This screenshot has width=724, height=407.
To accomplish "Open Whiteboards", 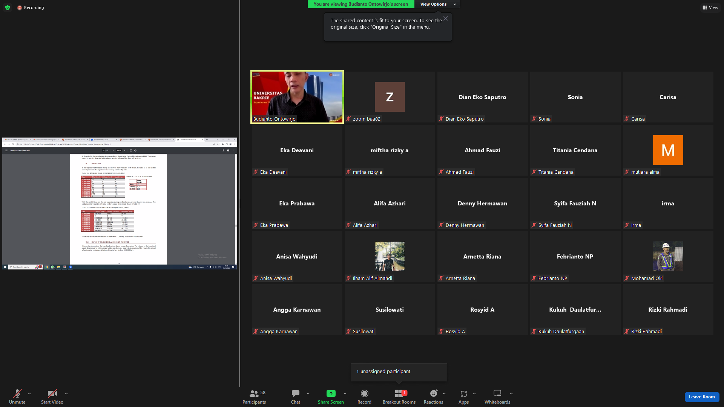I will click(x=497, y=396).
